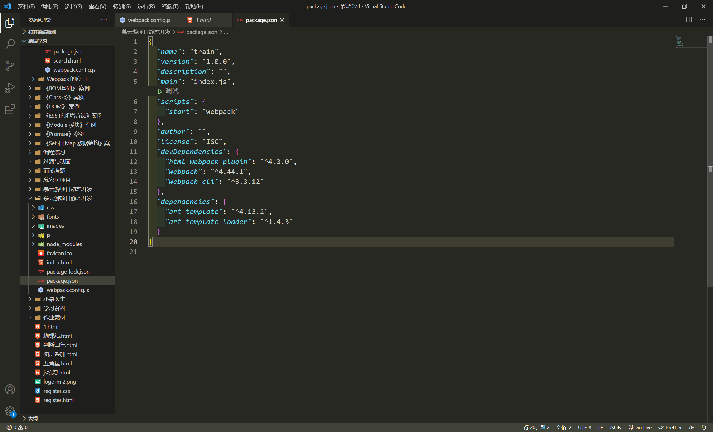Click the LF end-of-line selector
This screenshot has height=432, width=713.
600,427
